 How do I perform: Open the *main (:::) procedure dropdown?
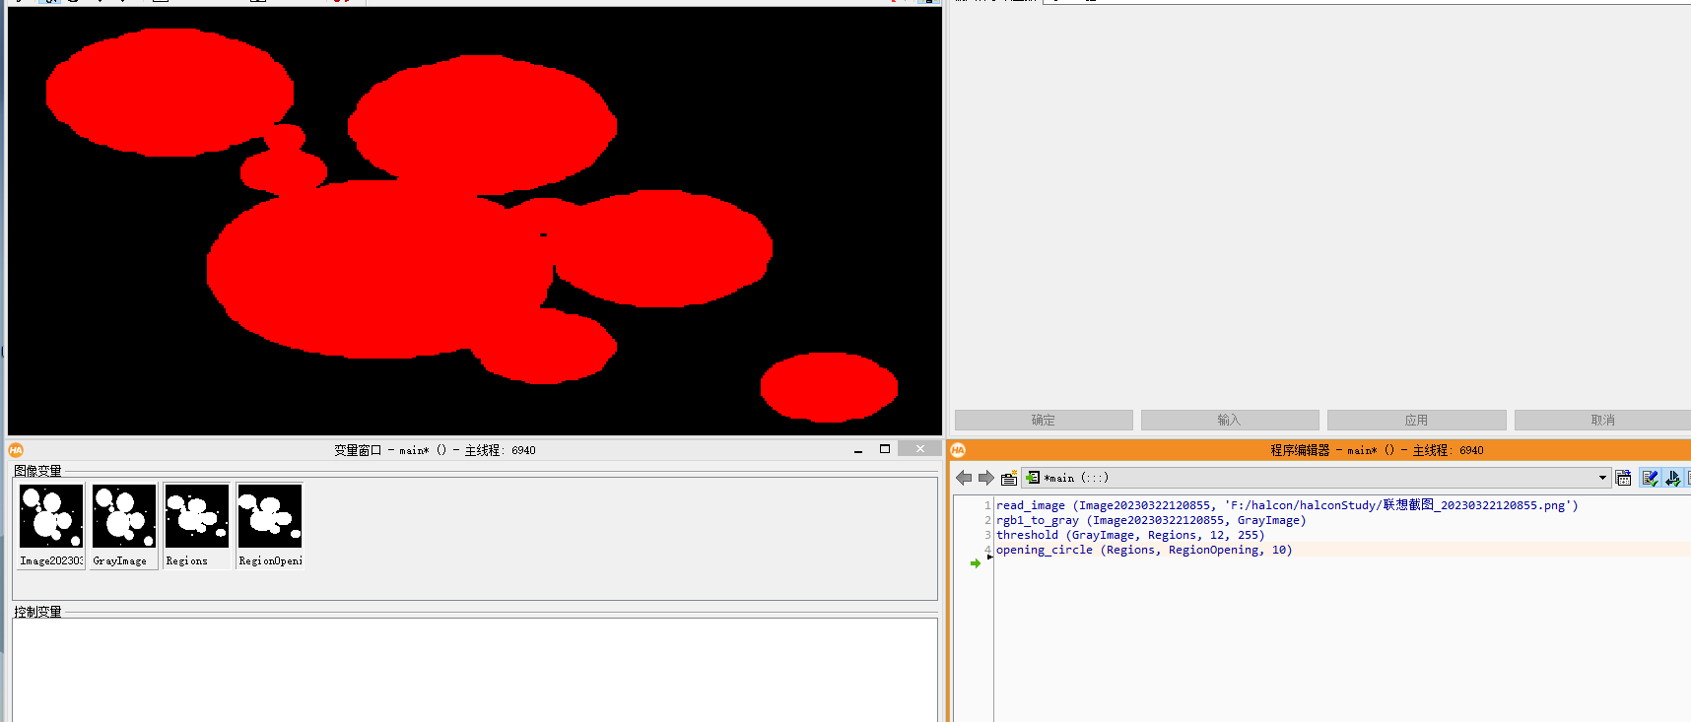[x=1317, y=478]
